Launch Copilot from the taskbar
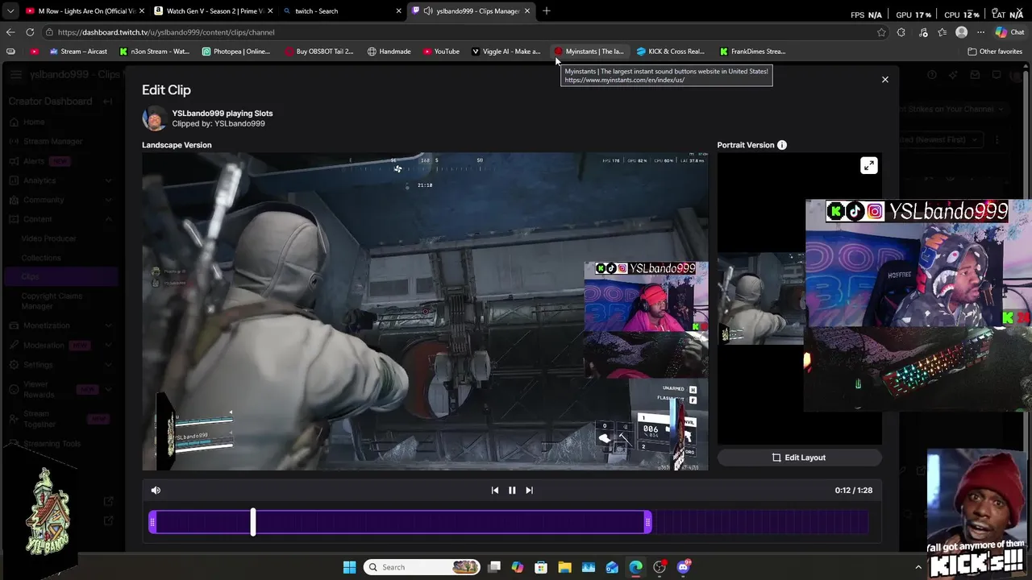This screenshot has height=580, width=1032. [x=518, y=567]
